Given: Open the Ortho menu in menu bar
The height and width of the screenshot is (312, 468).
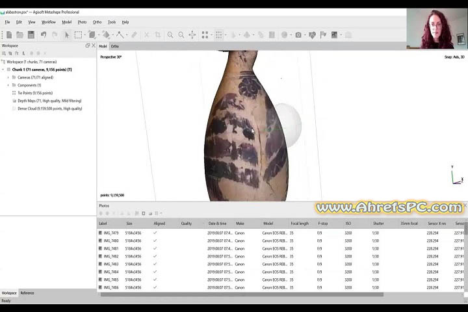Looking at the screenshot, I should tap(97, 22).
